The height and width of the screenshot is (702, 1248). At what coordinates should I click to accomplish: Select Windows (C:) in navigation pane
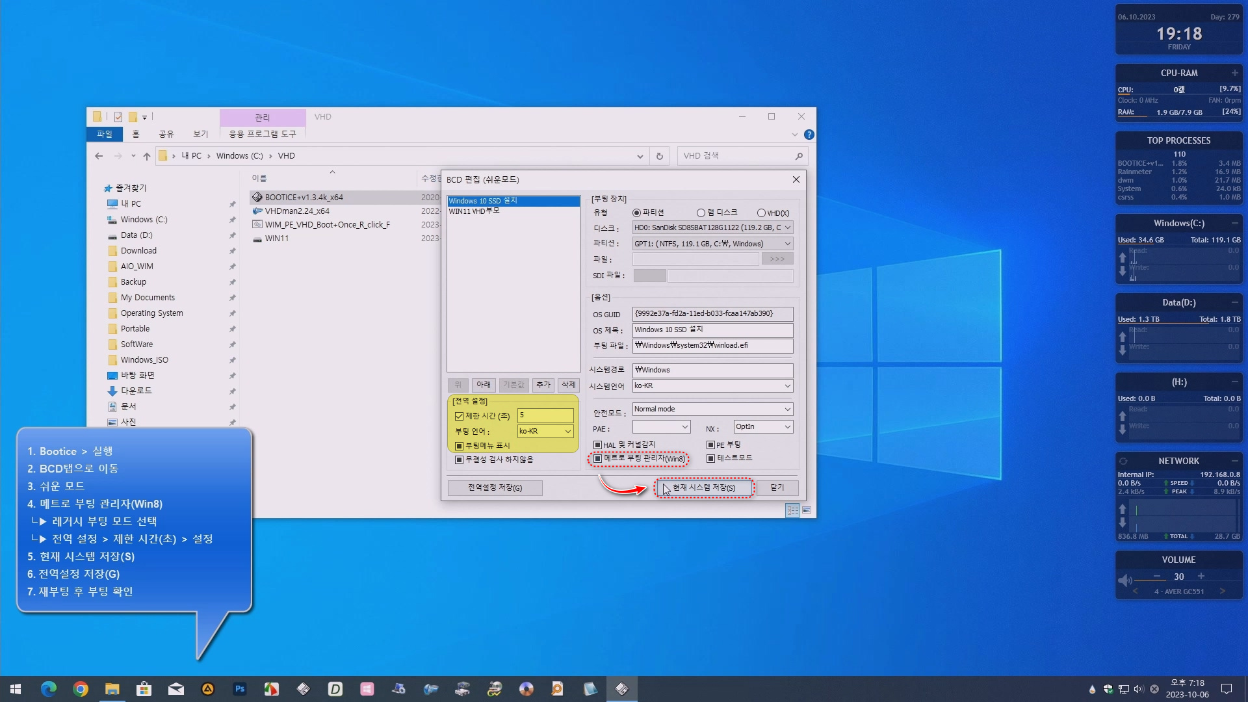click(x=144, y=220)
